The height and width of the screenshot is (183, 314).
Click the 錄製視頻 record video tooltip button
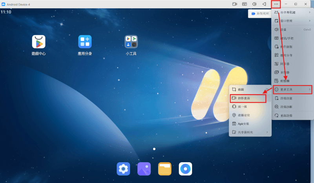(x=260, y=14)
